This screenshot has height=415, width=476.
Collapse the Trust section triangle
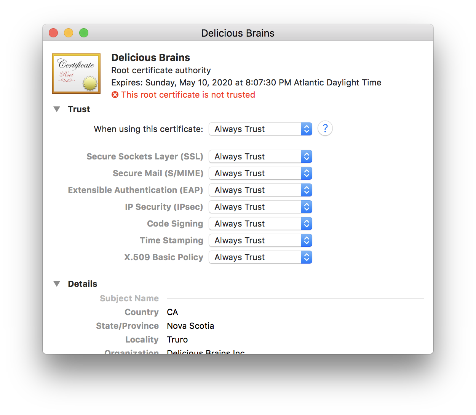pyautogui.click(x=57, y=109)
